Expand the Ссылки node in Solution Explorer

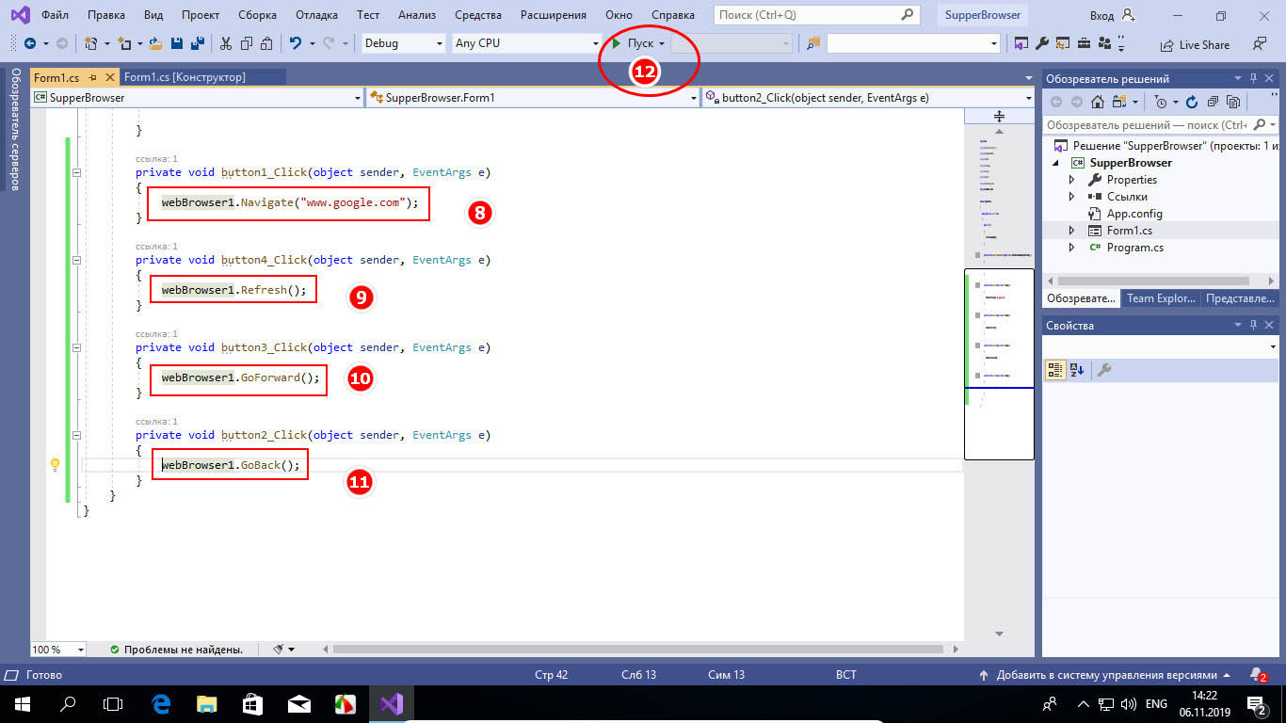coord(1071,197)
